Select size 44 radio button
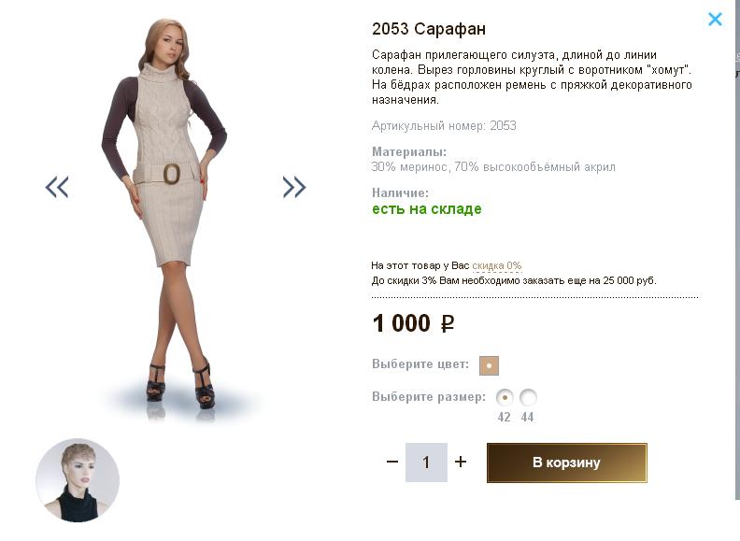Screen dimensions: 740x541 [528, 397]
